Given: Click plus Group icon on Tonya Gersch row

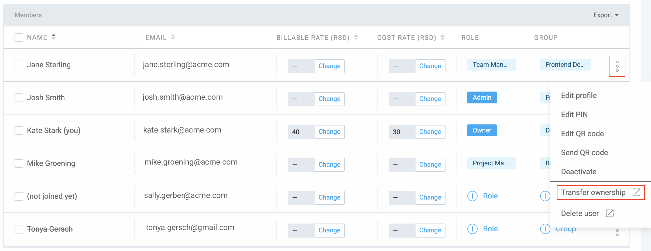Looking at the screenshot, I should pyautogui.click(x=545, y=229).
